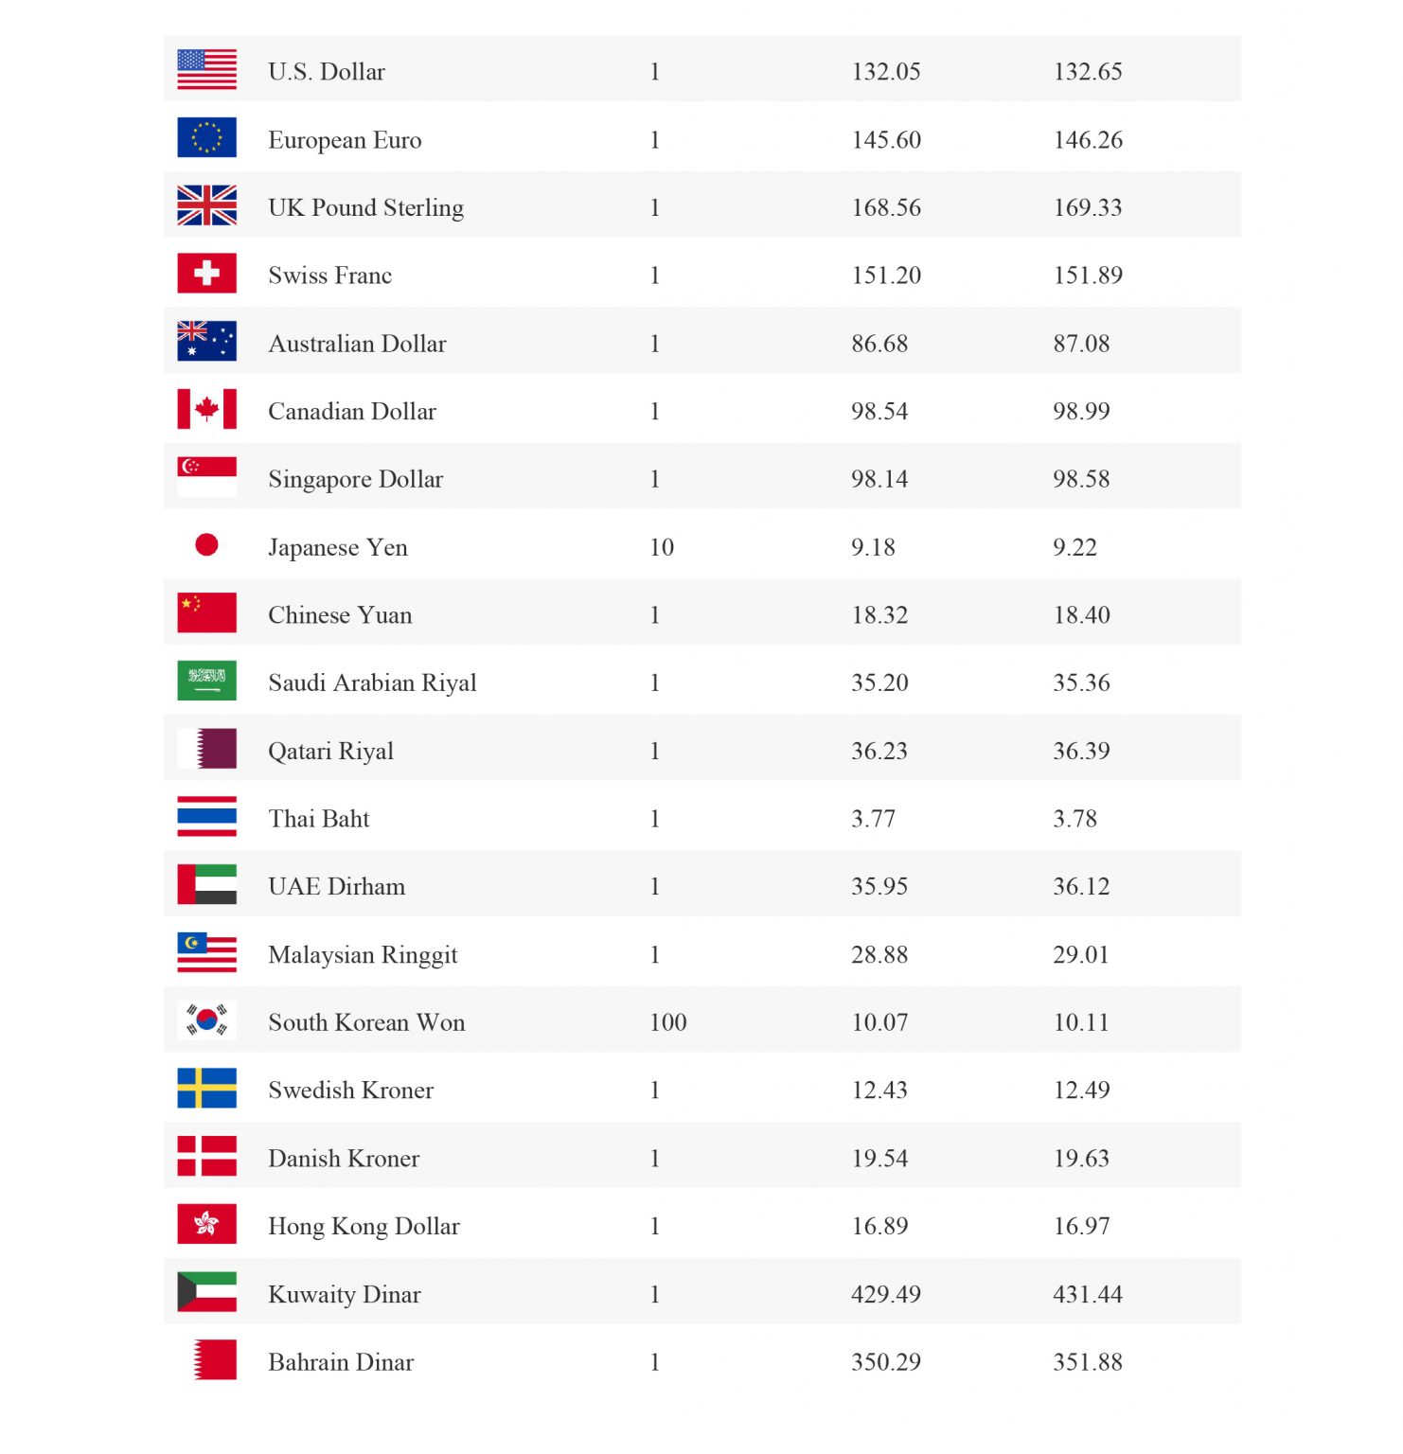Select the Japanese Yen unit value 10
This screenshot has height=1454, width=1403.
point(662,547)
